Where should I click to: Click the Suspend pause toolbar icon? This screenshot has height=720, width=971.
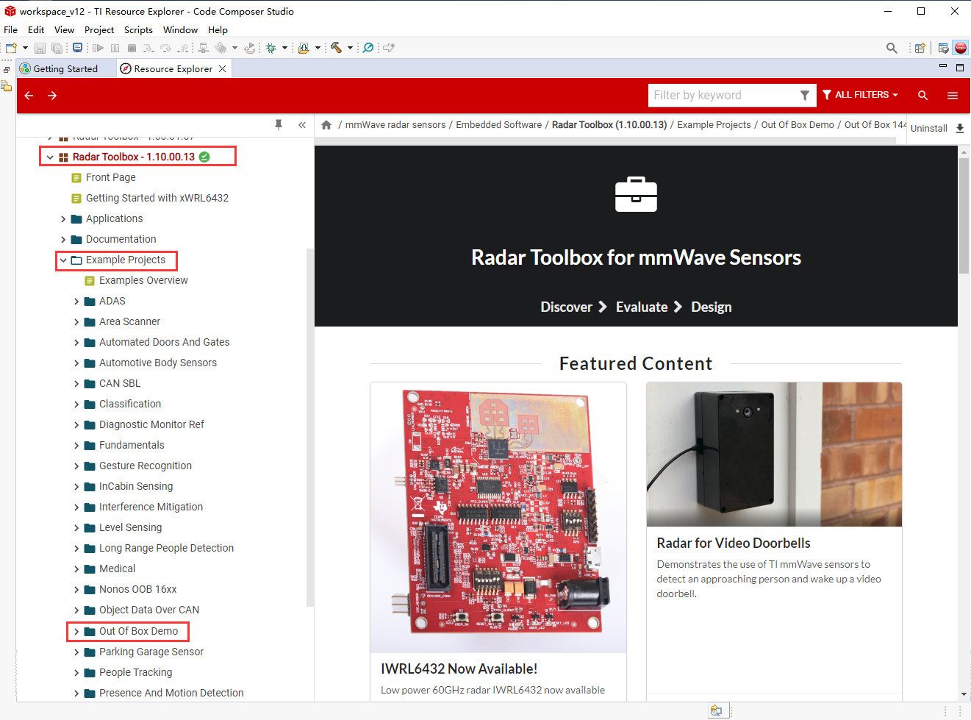click(115, 48)
